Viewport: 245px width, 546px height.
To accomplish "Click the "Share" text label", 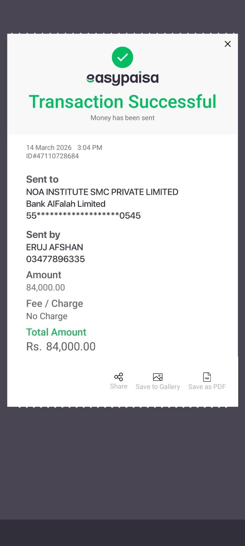I will (x=118, y=386).
